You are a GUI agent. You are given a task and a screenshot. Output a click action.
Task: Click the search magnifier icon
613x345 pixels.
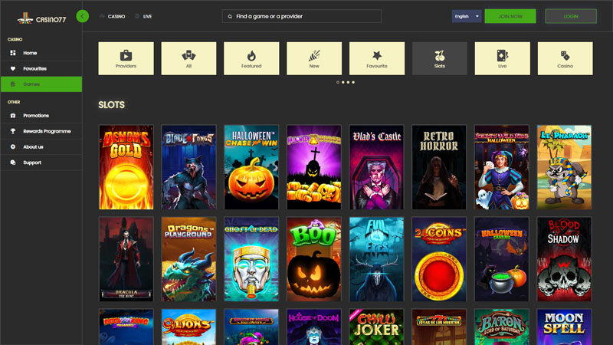point(230,16)
